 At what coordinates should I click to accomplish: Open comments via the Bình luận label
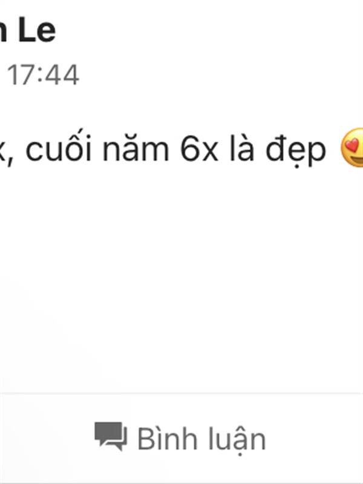click(201, 438)
